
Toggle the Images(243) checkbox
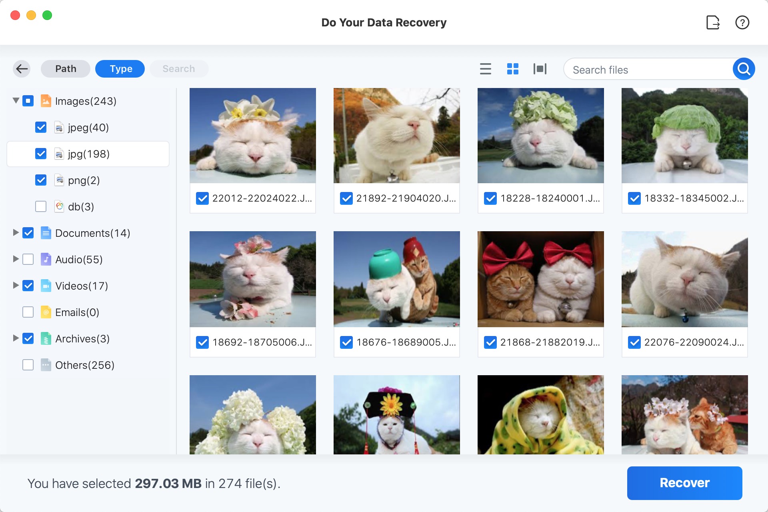[28, 101]
